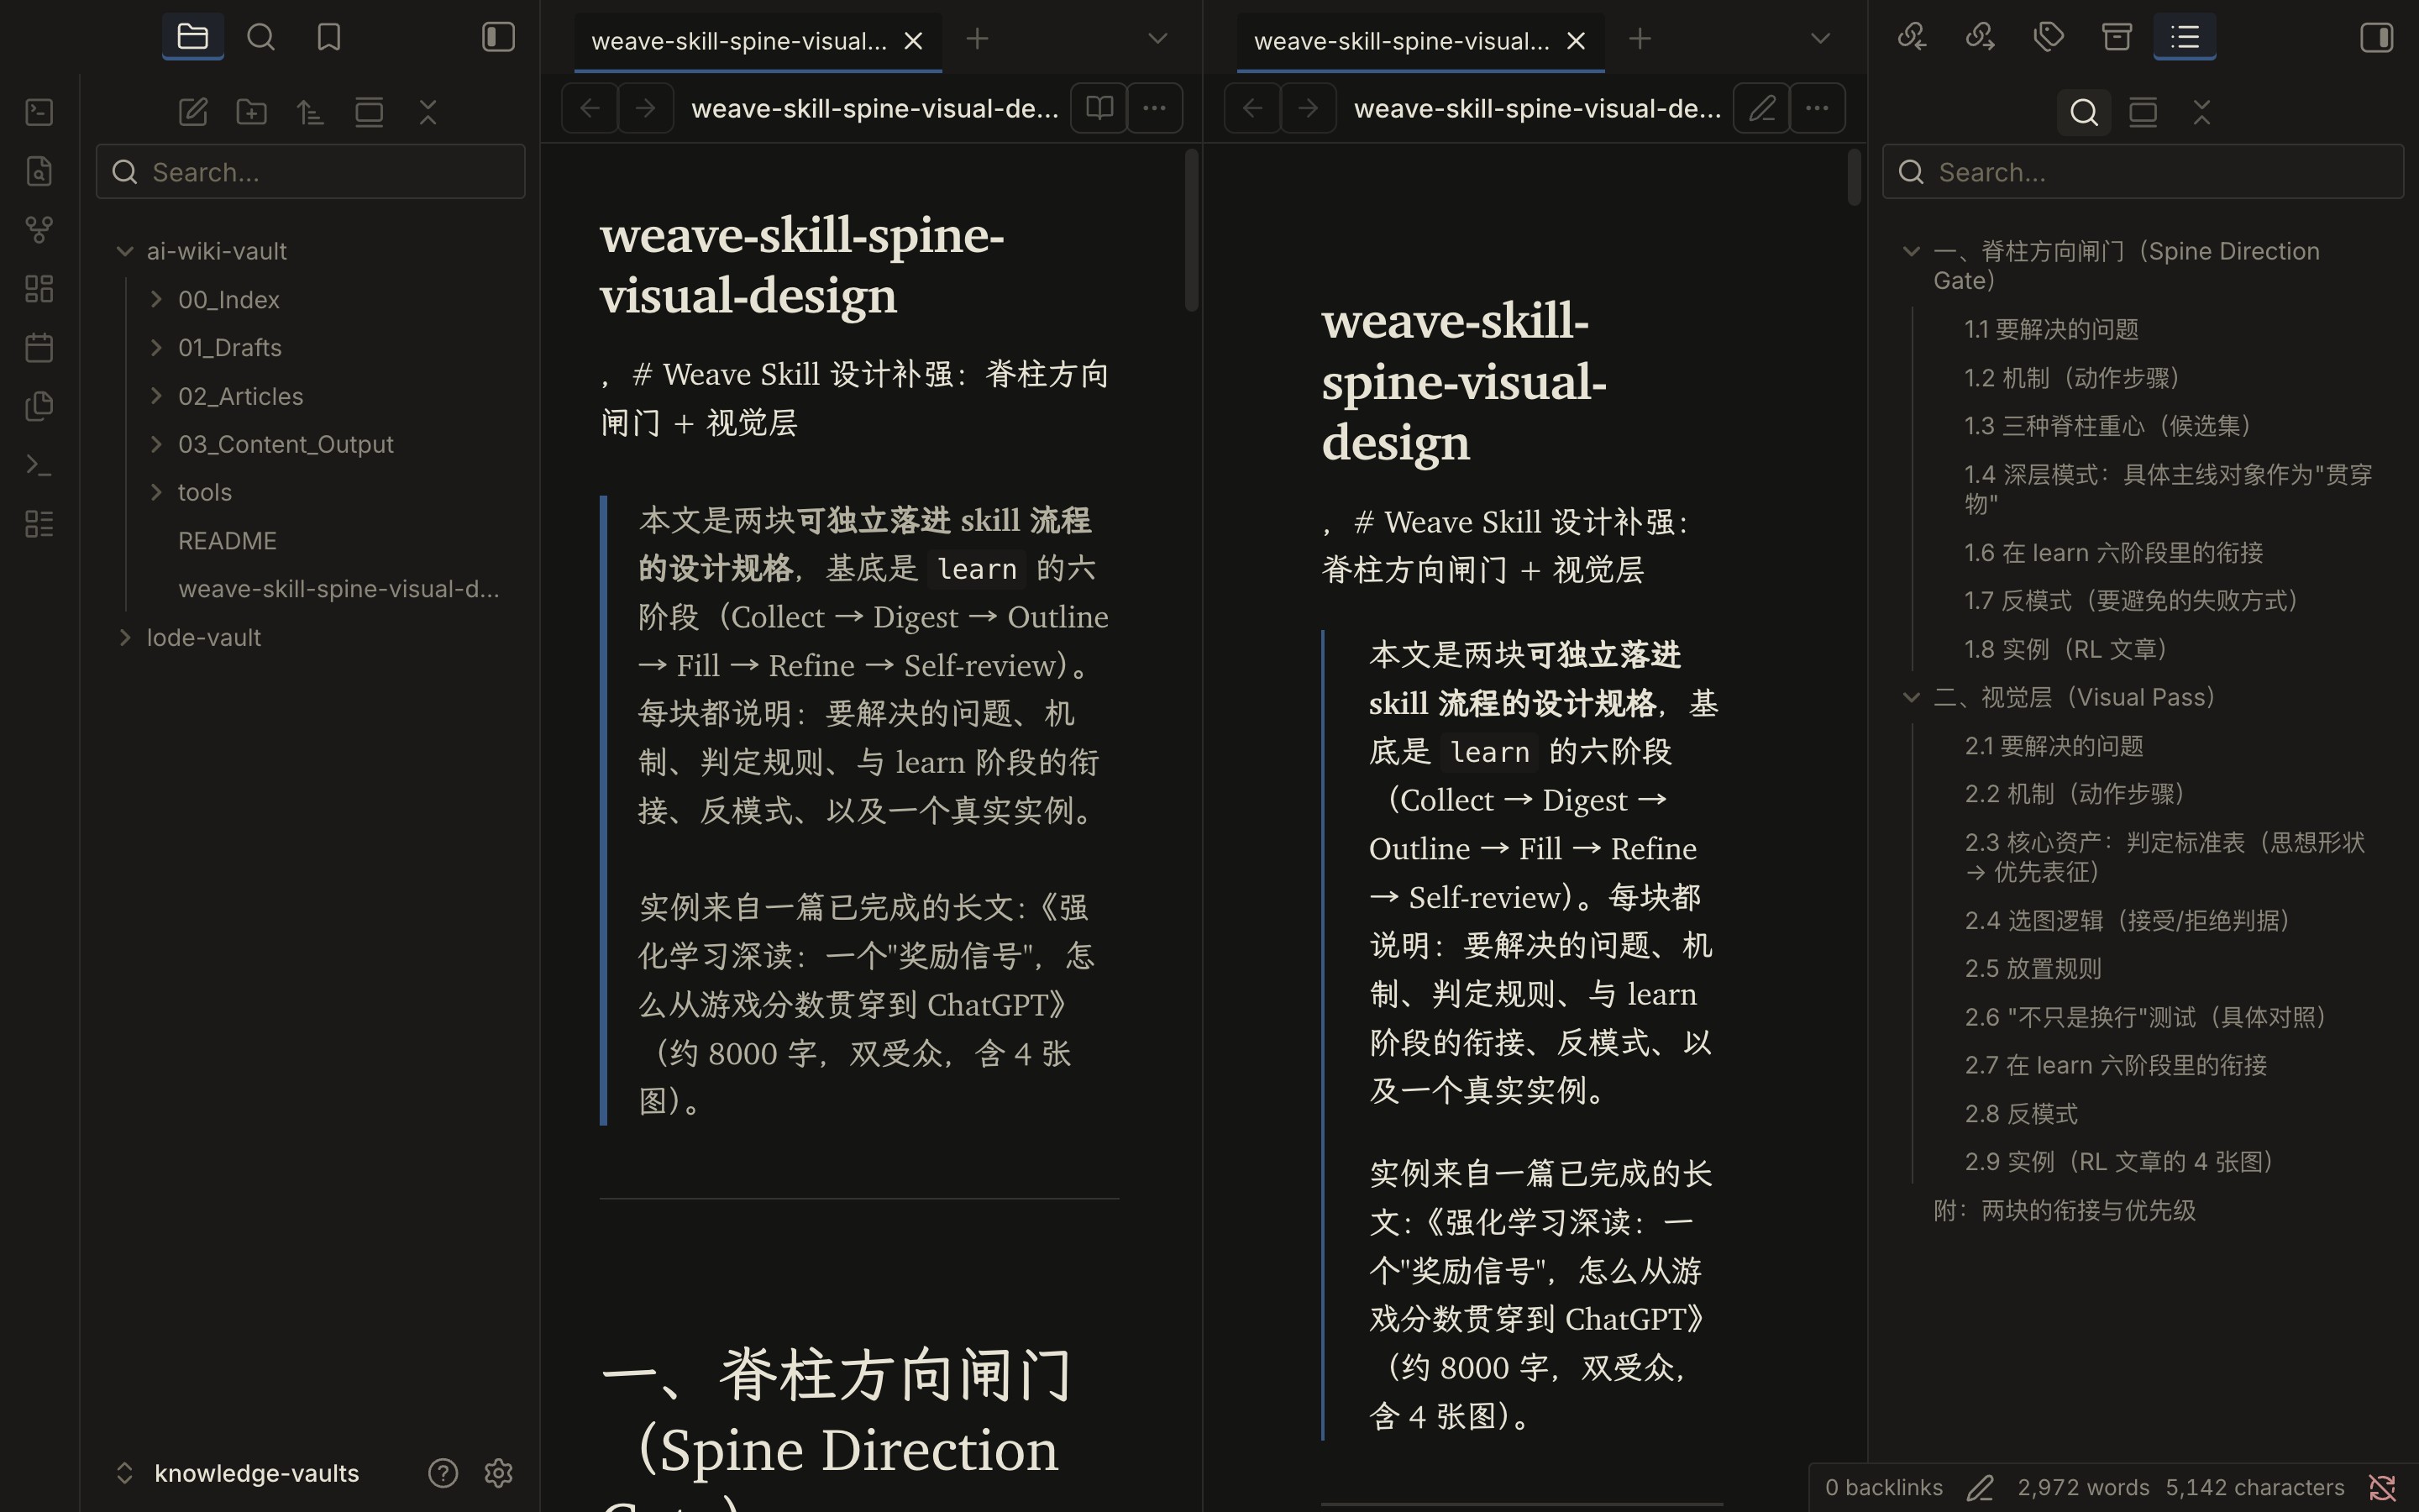The image size is (2419, 1512).
Task: Select the left pane weave-skill-spine-visual tab
Action: 737,41
